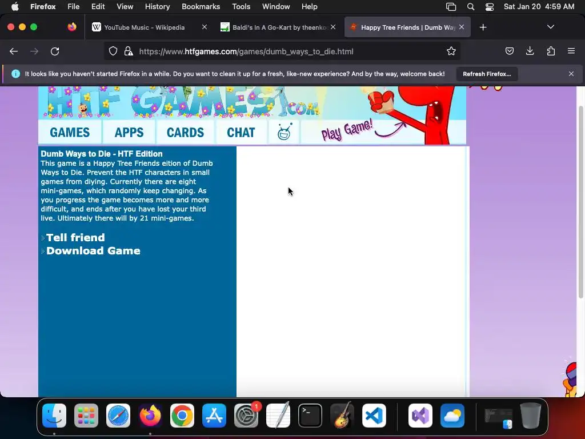This screenshot has height=439, width=585.
Task: Click the date and time clock
Action: click(539, 6)
